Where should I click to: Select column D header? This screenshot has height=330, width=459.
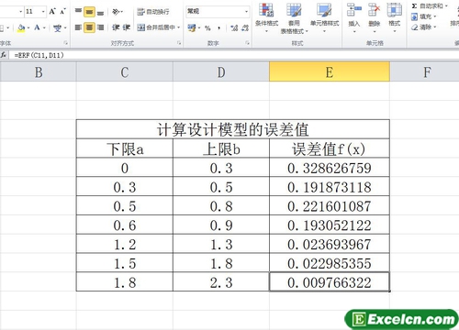click(221, 72)
